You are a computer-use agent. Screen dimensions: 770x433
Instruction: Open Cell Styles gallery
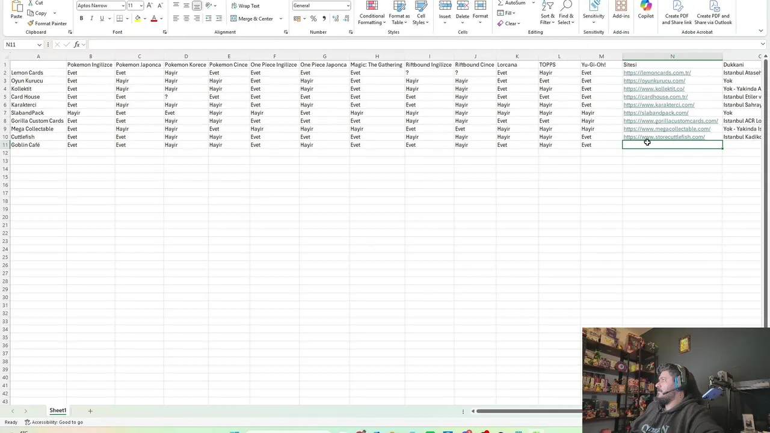[x=420, y=13]
